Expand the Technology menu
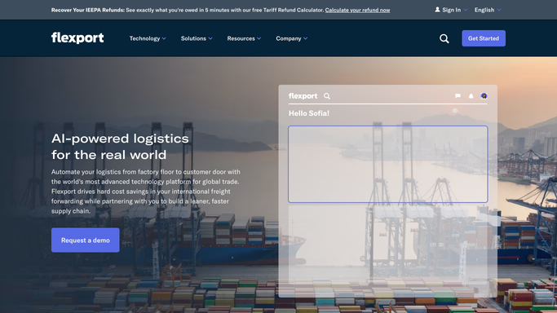The image size is (557, 313). (148, 38)
